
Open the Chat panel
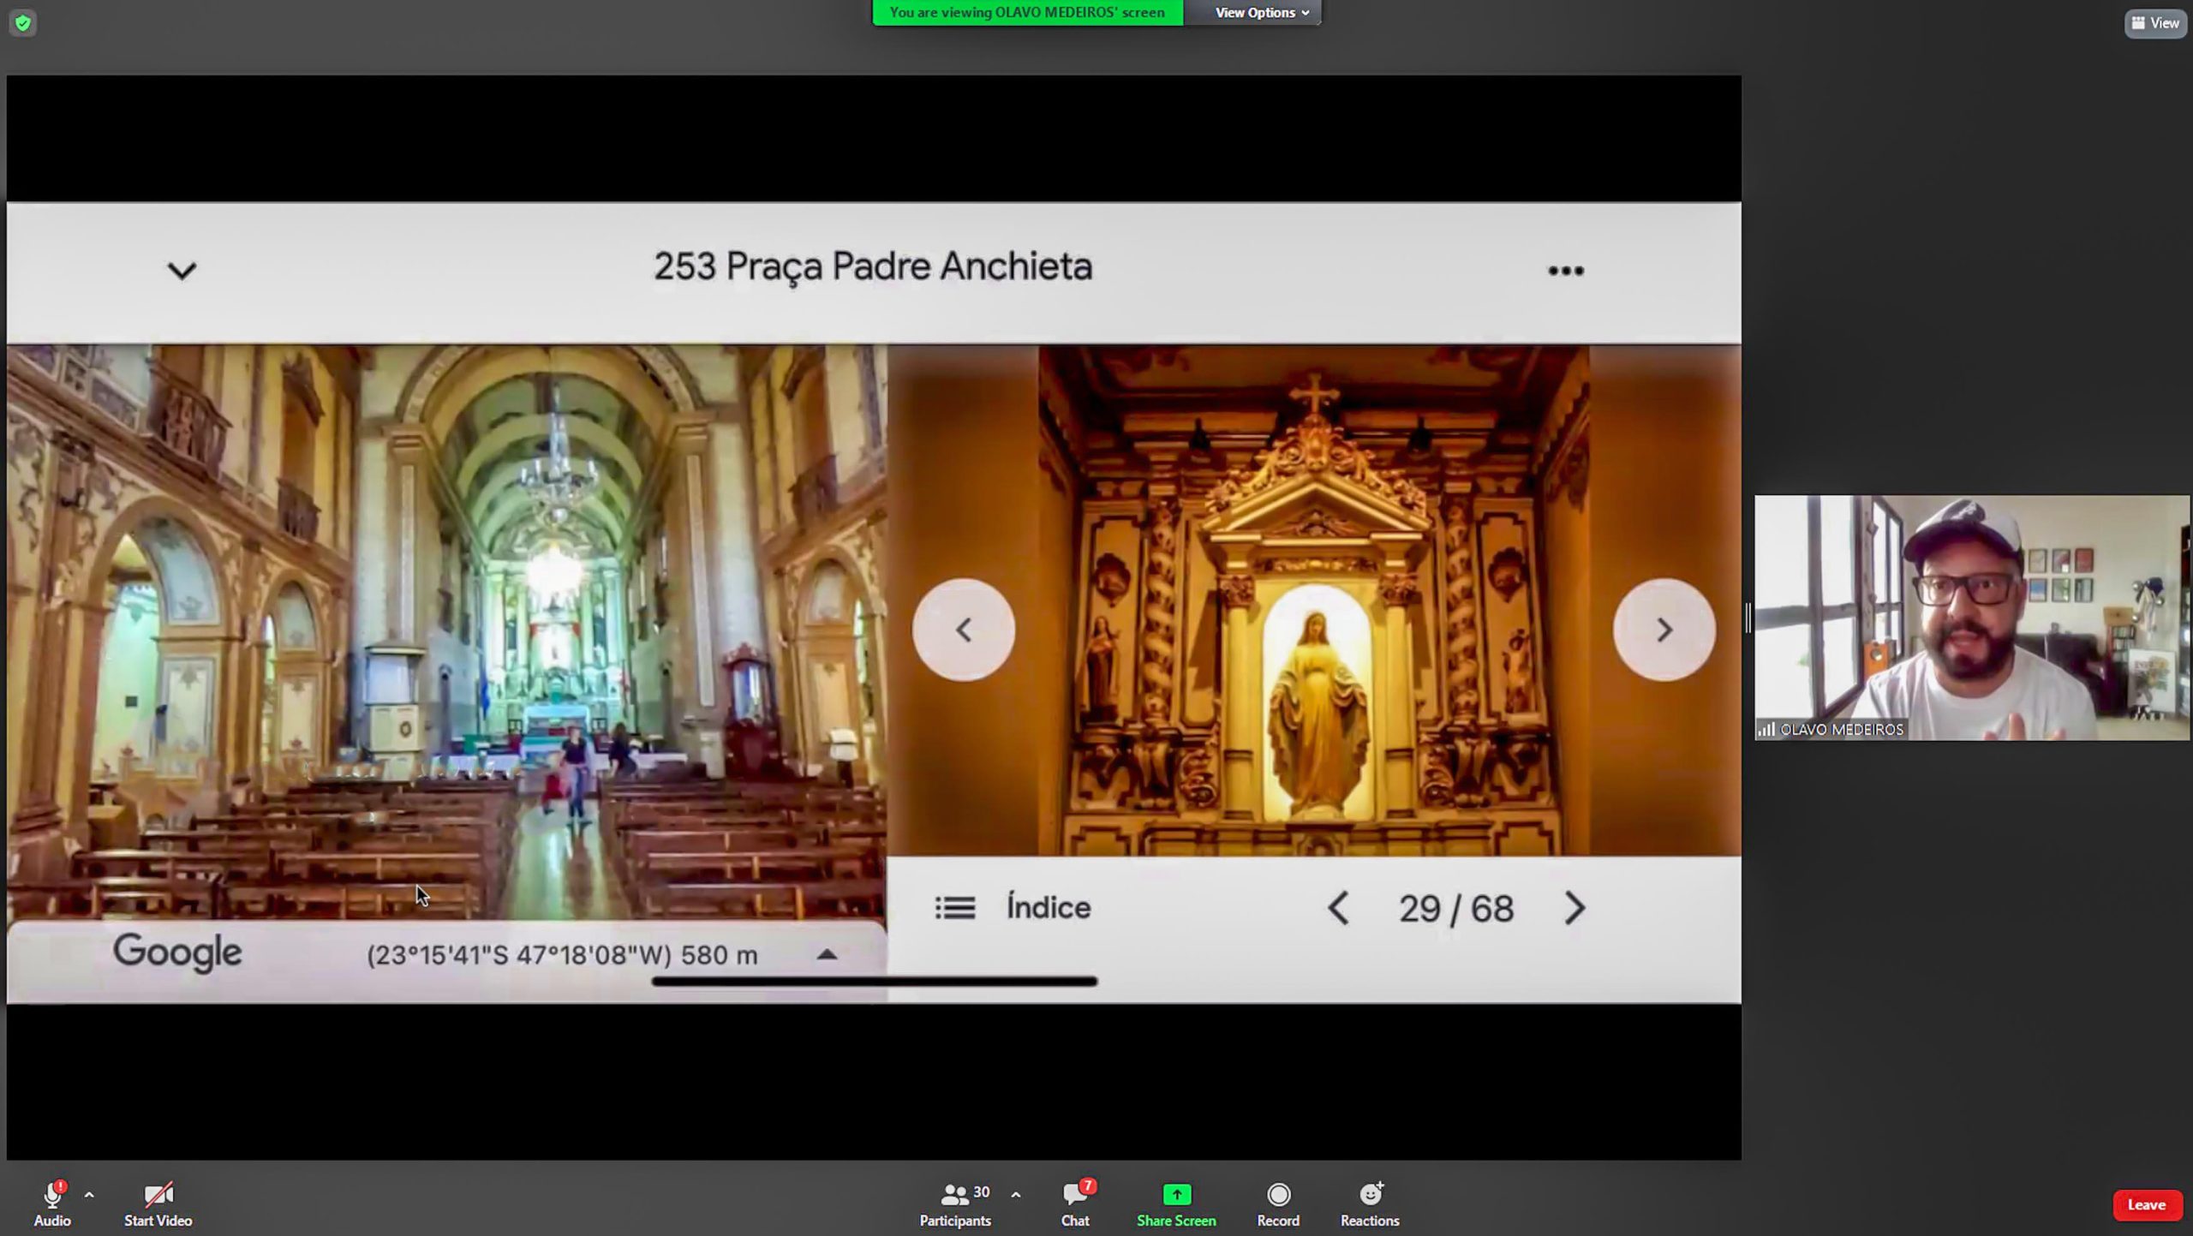(x=1075, y=1194)
